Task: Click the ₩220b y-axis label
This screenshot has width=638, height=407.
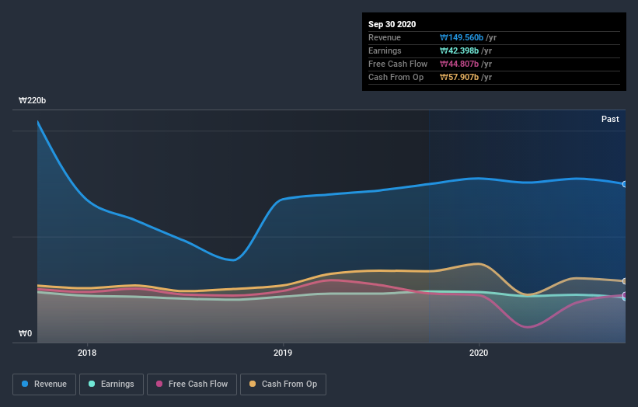Action: coord(32,100)
